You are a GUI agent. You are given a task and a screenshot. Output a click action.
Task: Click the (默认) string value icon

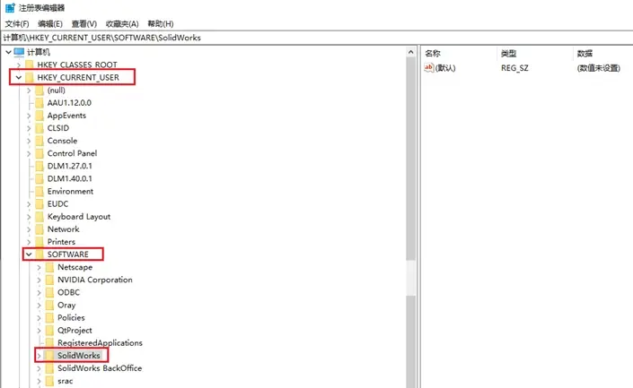coord(428,68)
